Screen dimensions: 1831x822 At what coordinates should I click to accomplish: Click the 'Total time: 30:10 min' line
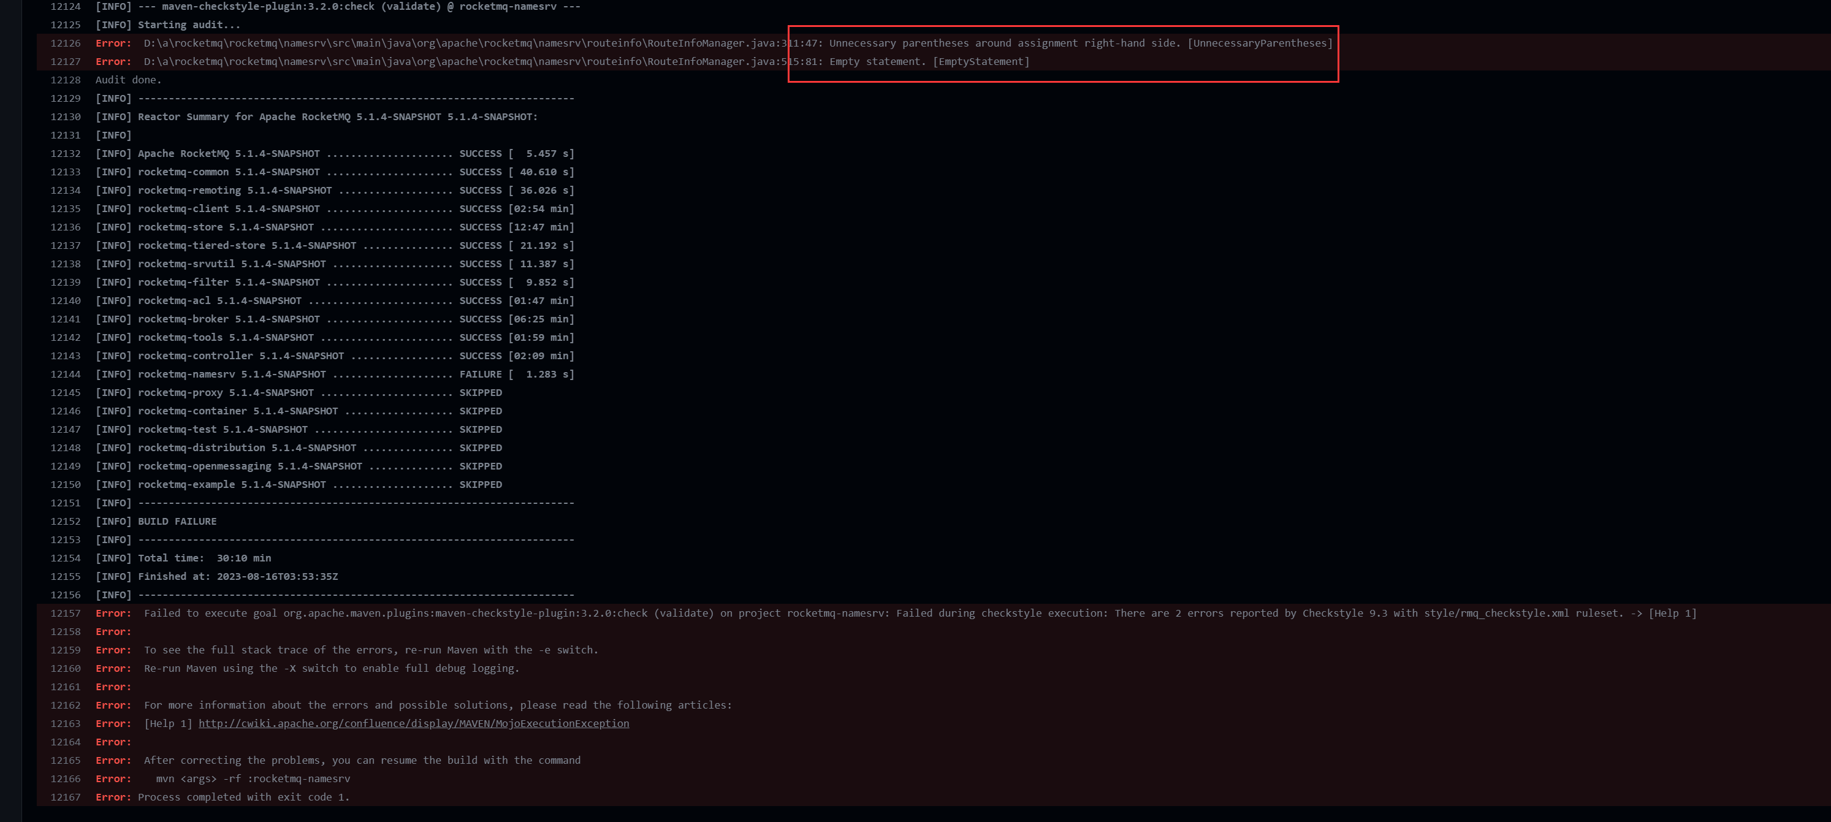(183, 558)
